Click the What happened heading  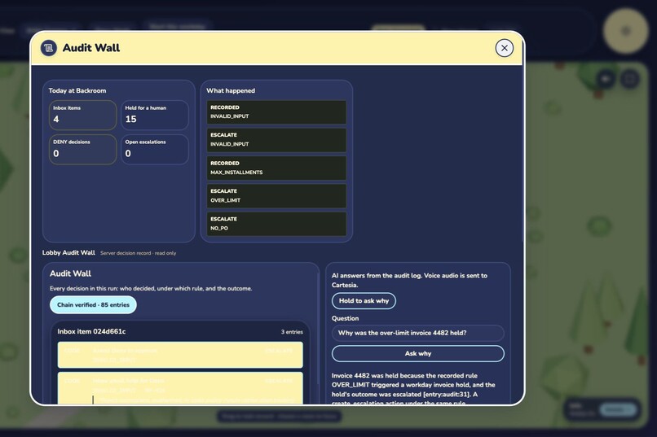tap(231, 91)
